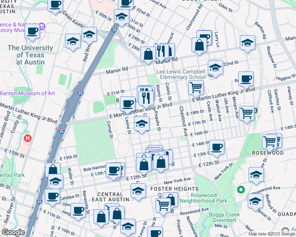
Task: Click the 'E 16th St' street label
Action: 199,134
